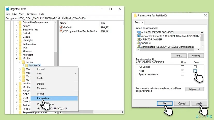The width and height of the screenshot is (214, 120).
Task: Check Deny checkbox for Read
Action: coord(195,71)
